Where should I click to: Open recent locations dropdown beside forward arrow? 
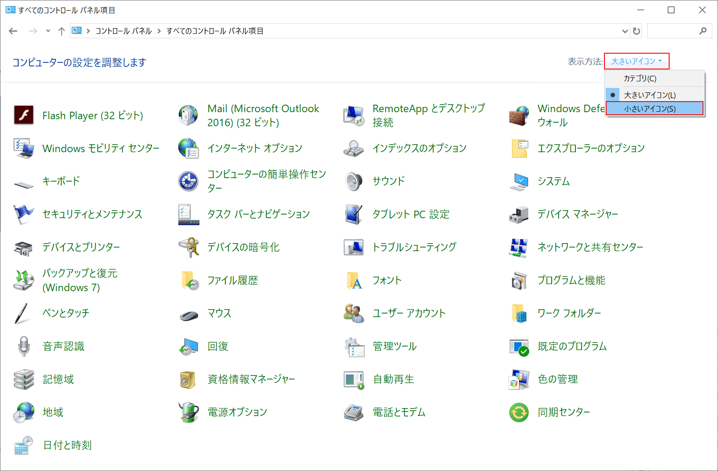click(x=48, y=31)
